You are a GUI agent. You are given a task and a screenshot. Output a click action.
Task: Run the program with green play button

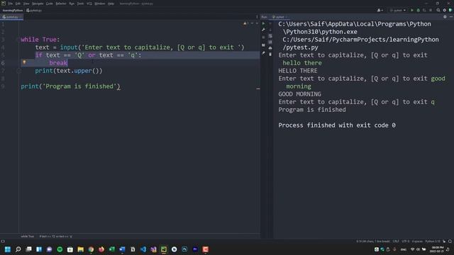coord(412,10)
